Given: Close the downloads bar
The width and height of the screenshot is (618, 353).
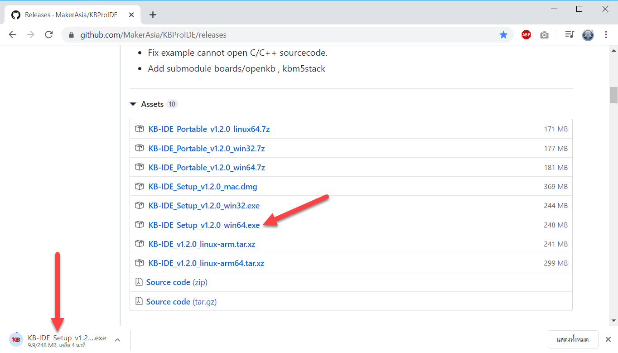Looking at the screenshot, I should click(608, 339).
